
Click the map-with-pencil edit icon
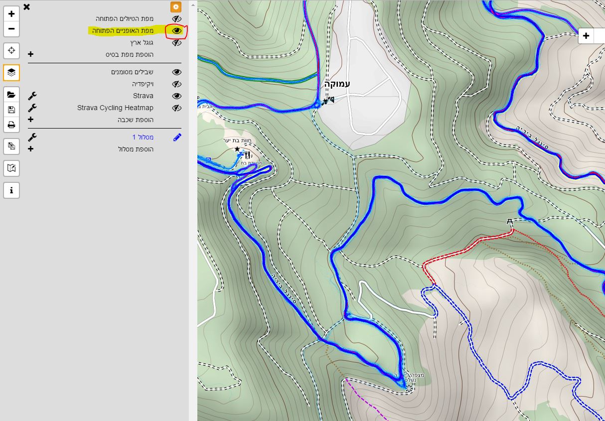point(11,168)
